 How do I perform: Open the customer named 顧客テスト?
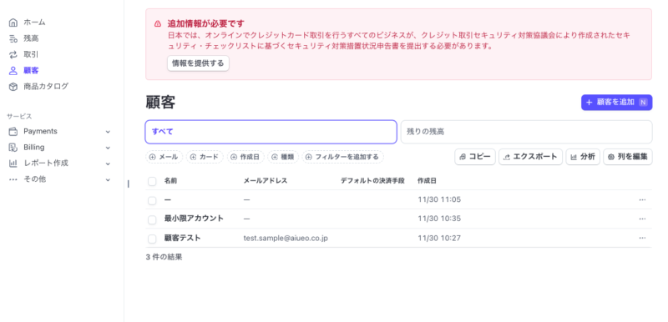[182, 239]
